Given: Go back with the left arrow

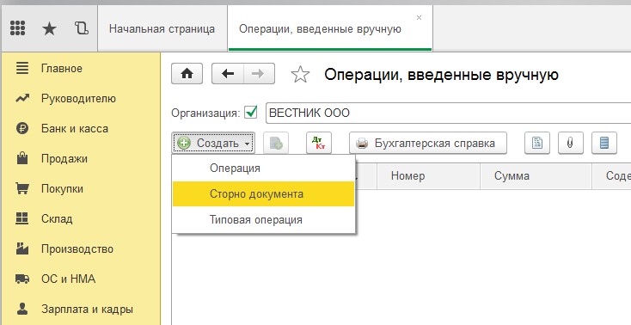Looking at the screenshot, I should coord(228,74).
